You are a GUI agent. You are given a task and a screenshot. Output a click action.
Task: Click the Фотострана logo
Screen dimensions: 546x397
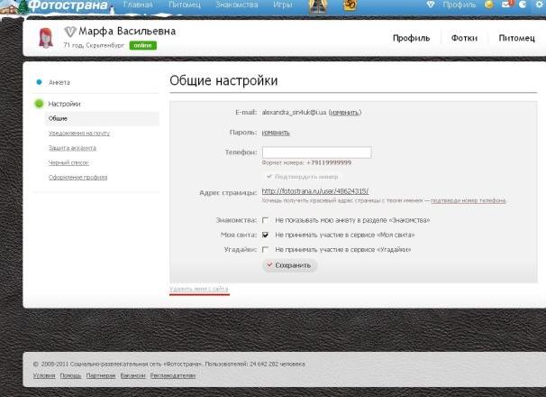coord(68,5)
